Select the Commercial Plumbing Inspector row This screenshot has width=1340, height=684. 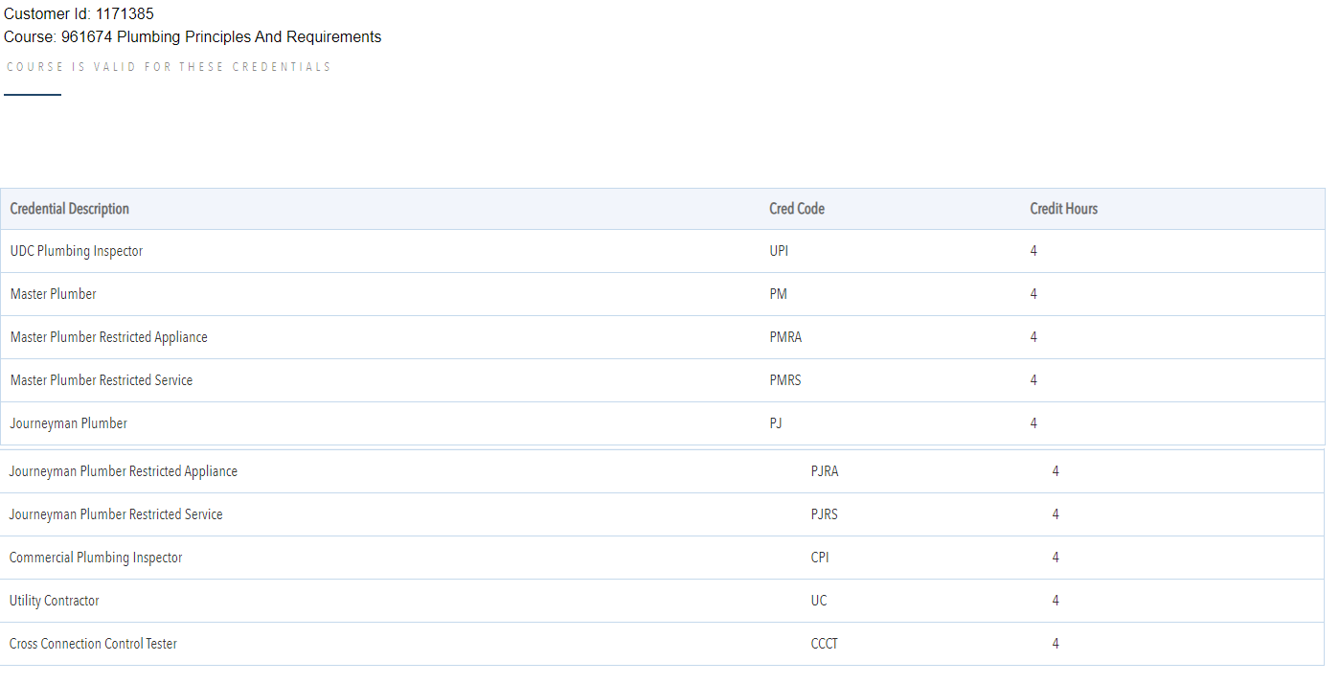pyautogui.click(x=96, y=558)
